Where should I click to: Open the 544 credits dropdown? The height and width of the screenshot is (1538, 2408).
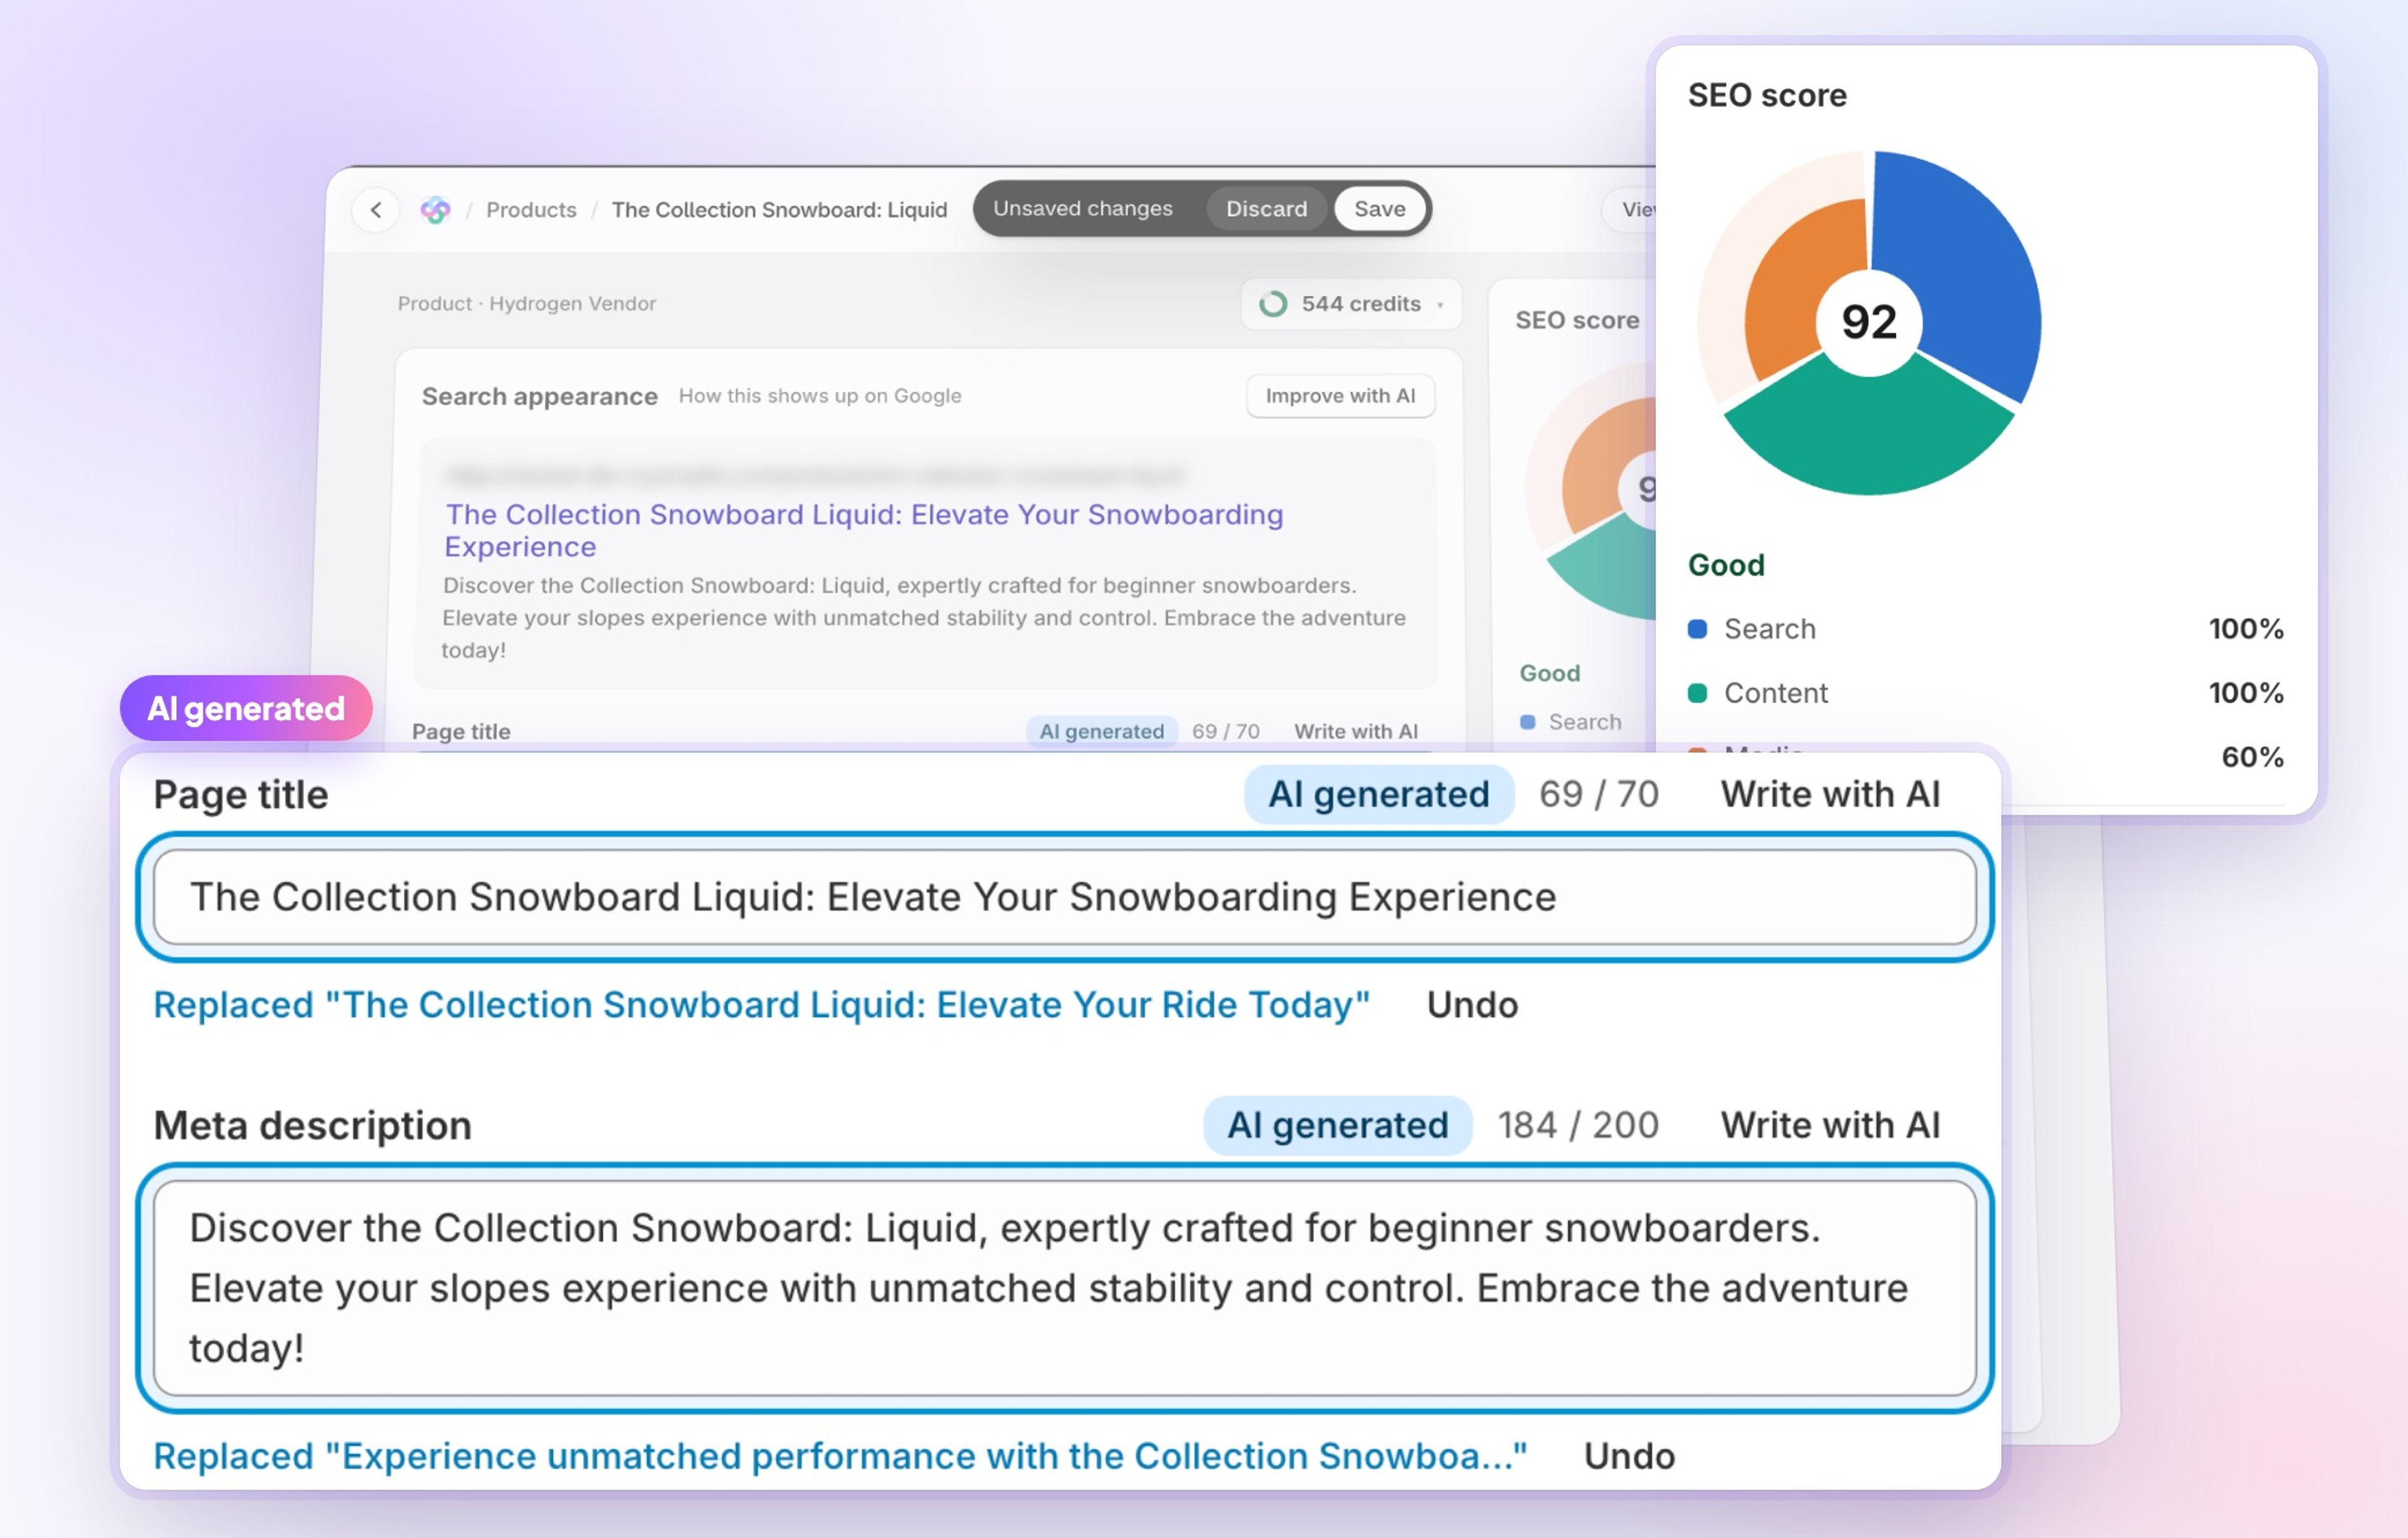[1351, 304]
